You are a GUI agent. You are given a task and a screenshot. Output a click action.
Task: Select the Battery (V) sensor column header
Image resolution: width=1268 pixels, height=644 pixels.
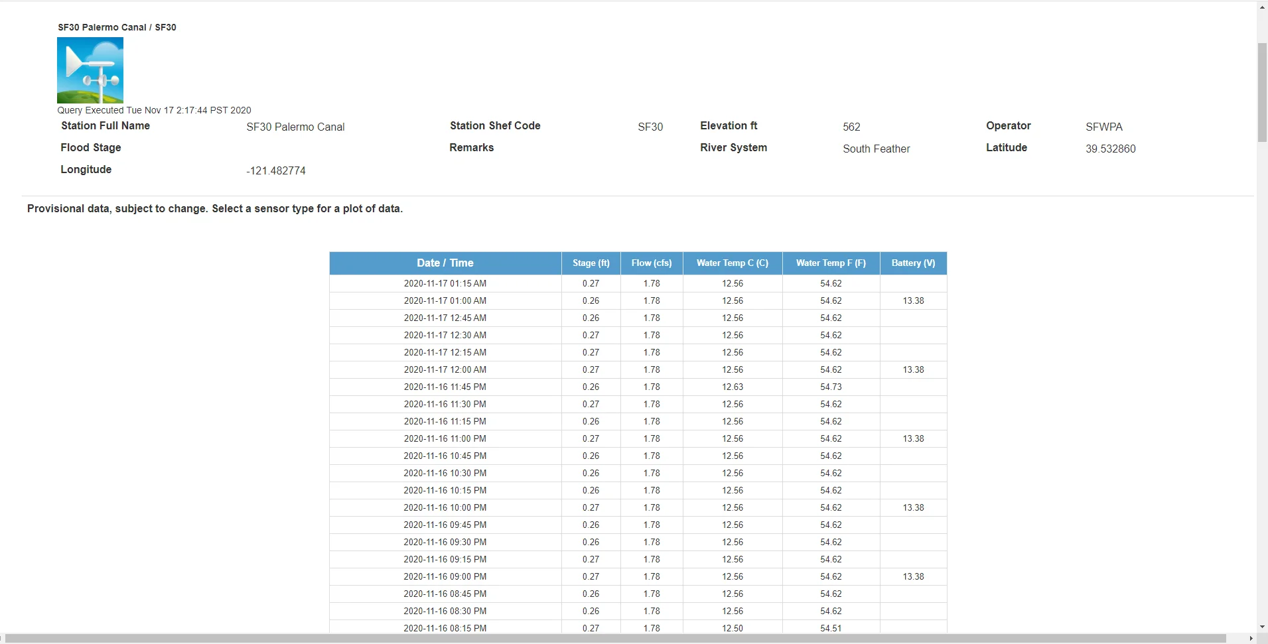[913, 263]
